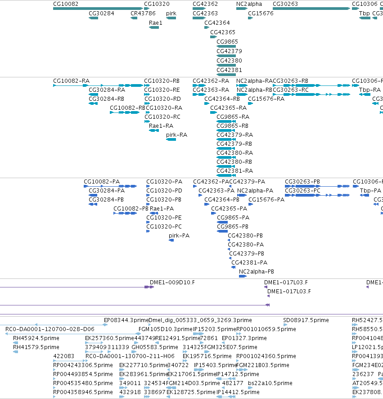The height and width of the screenshot is (399, 383).
Task: Select the CG42380 gene label
Action: click(x=229, y=61)
